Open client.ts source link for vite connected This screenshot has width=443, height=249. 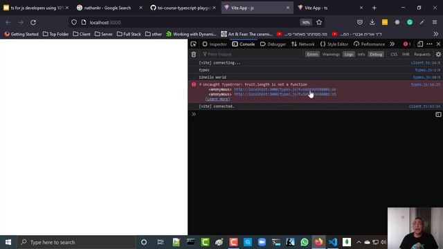click(x=424, y=107)
